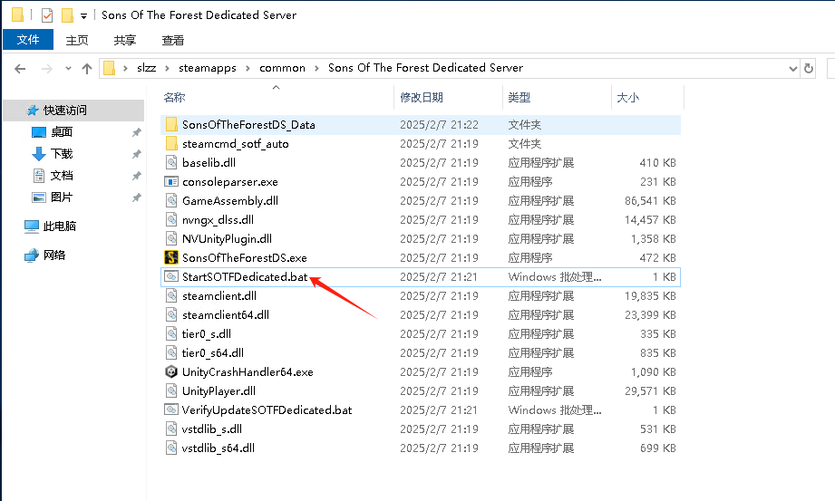Click the 2025/2/7 21:22 date cell

[440, 125]
